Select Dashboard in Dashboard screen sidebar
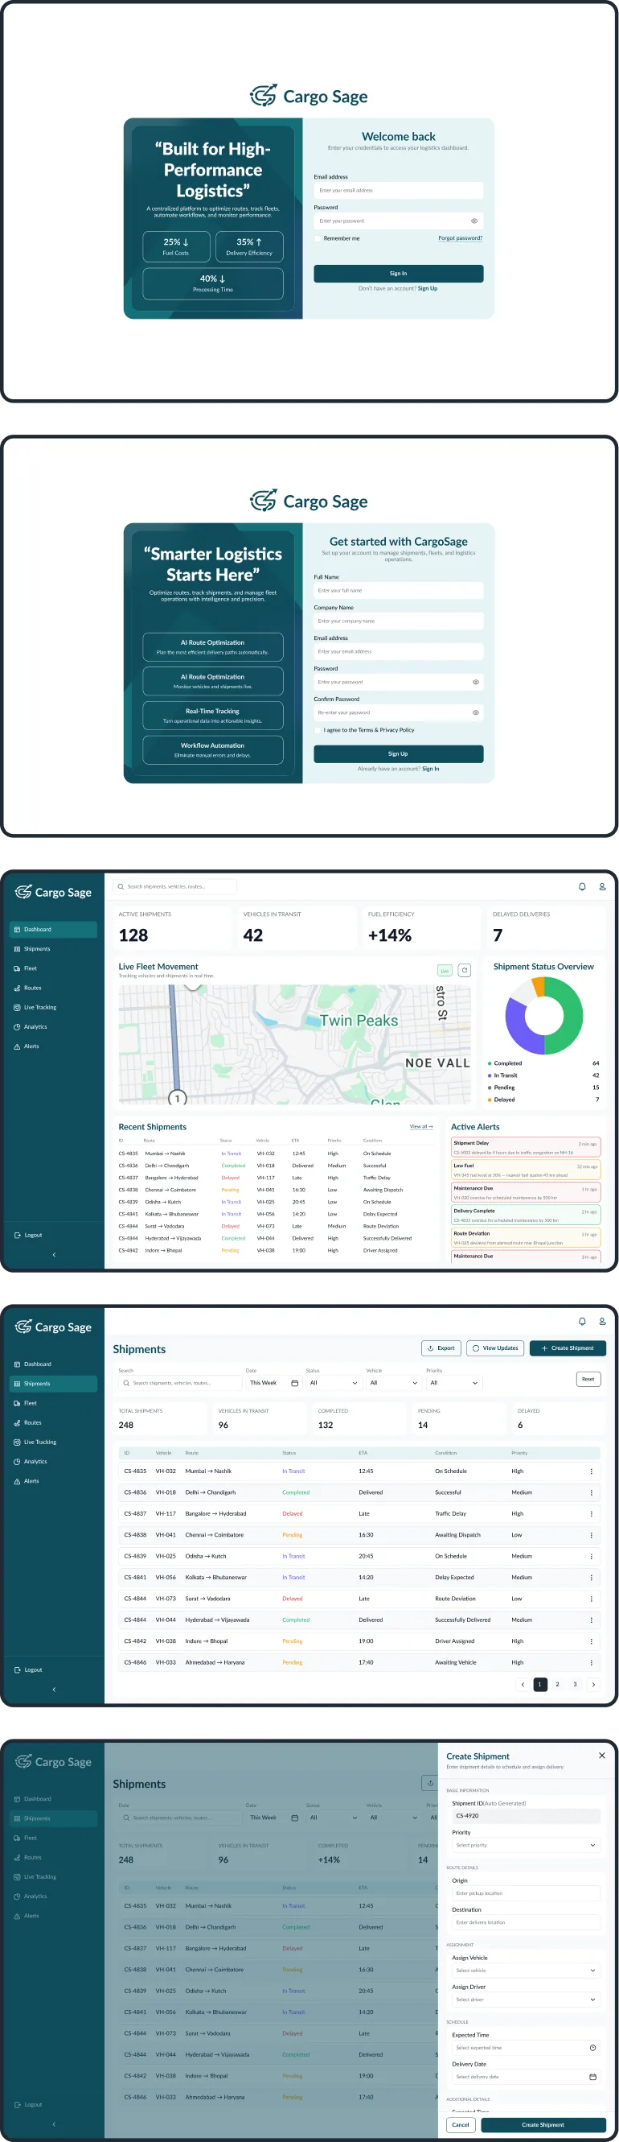 [x=53, y=929]
